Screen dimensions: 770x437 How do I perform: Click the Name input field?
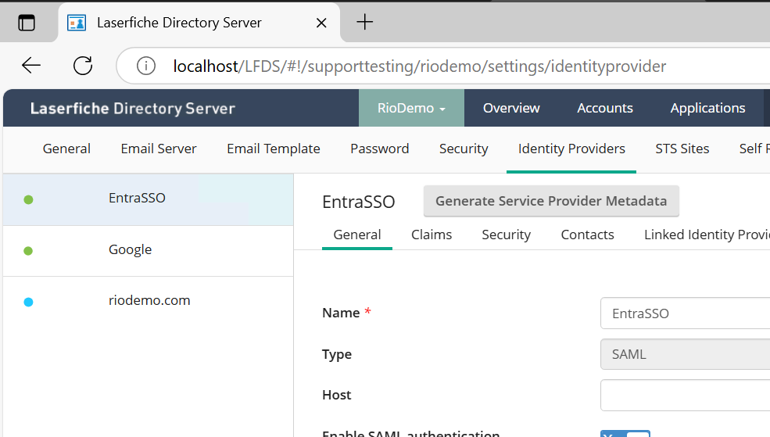[685, 313]
